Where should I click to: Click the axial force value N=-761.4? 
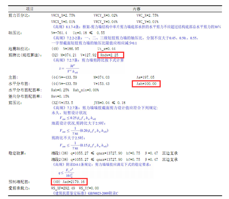tap(59, 33)
